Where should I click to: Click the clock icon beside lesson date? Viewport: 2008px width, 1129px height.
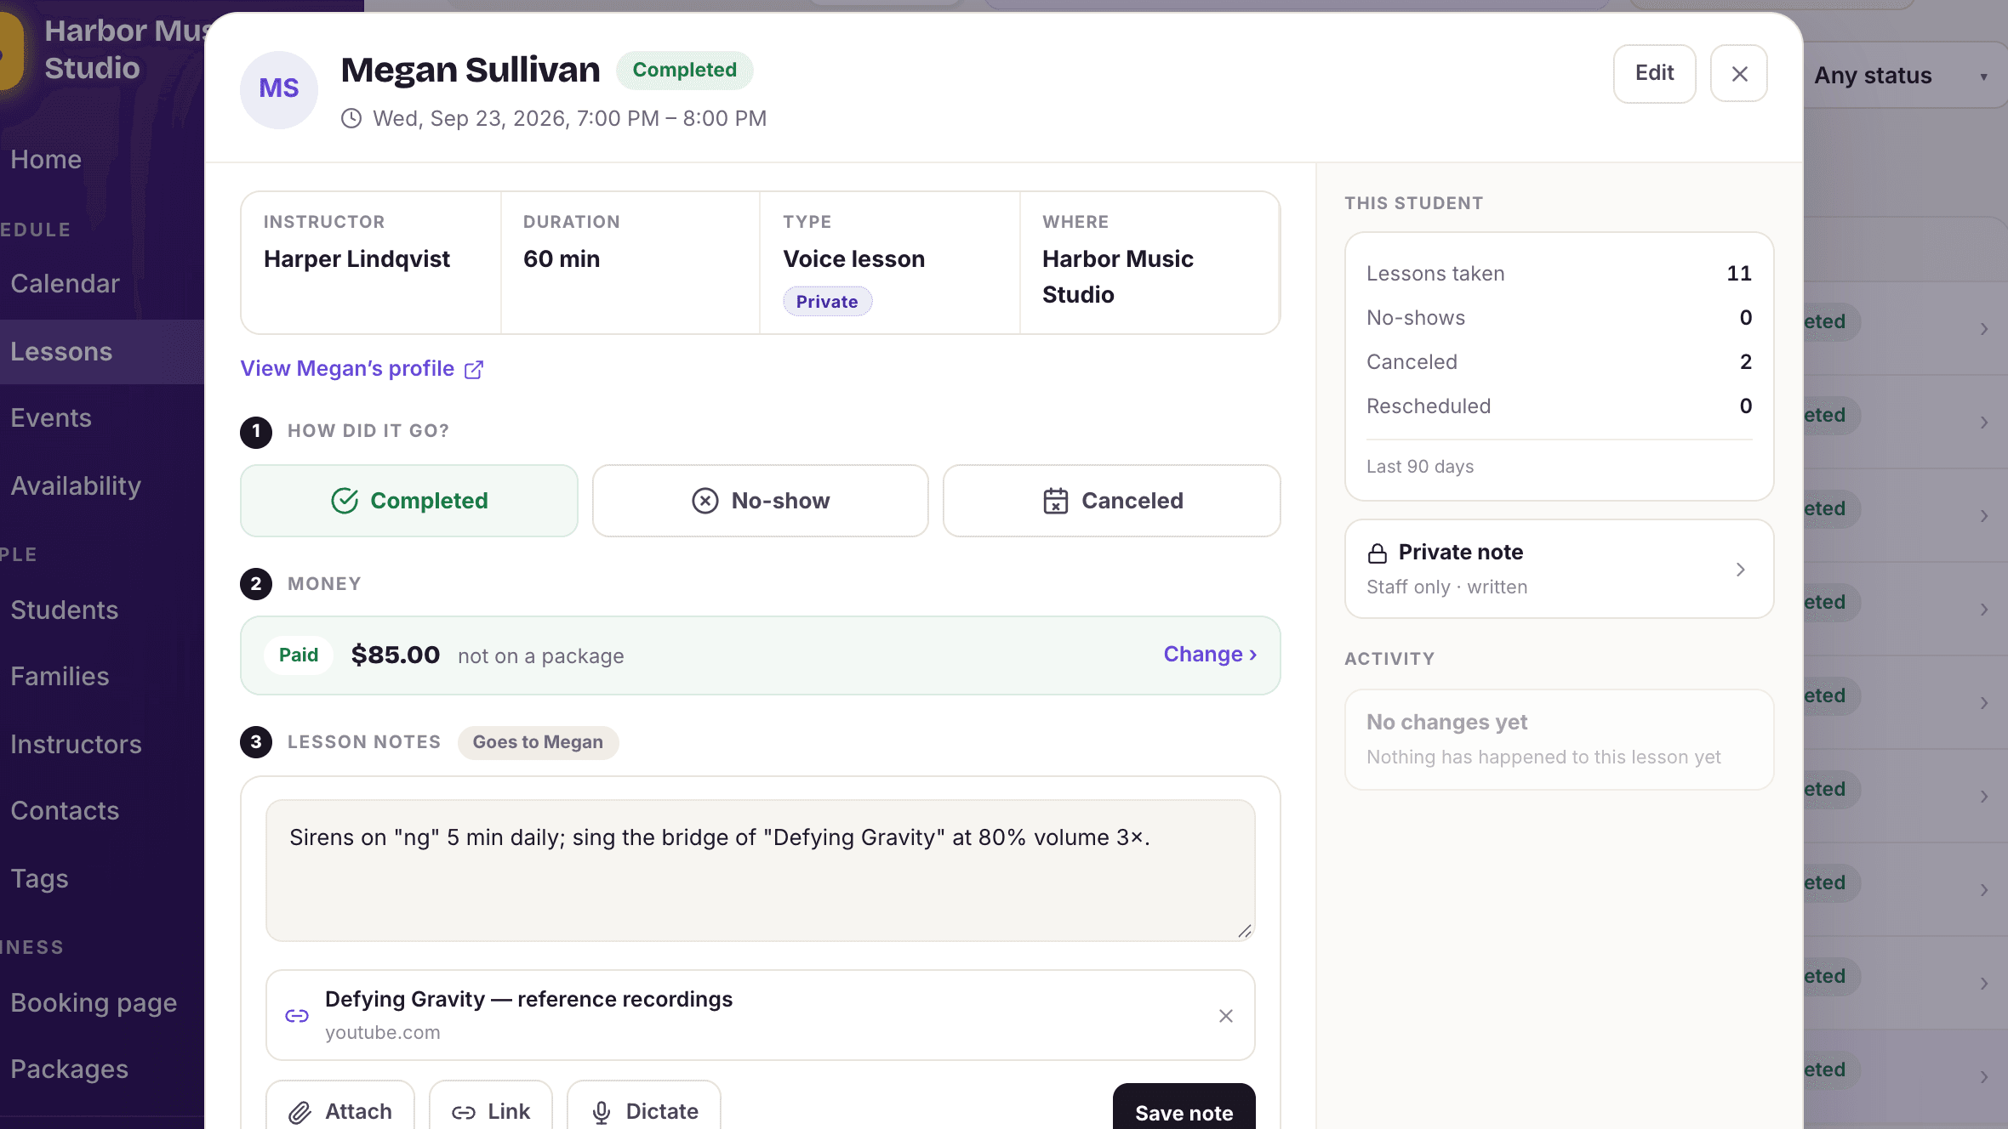tap(351, 118)
